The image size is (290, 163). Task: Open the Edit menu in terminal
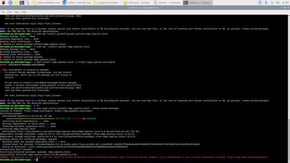9,12
